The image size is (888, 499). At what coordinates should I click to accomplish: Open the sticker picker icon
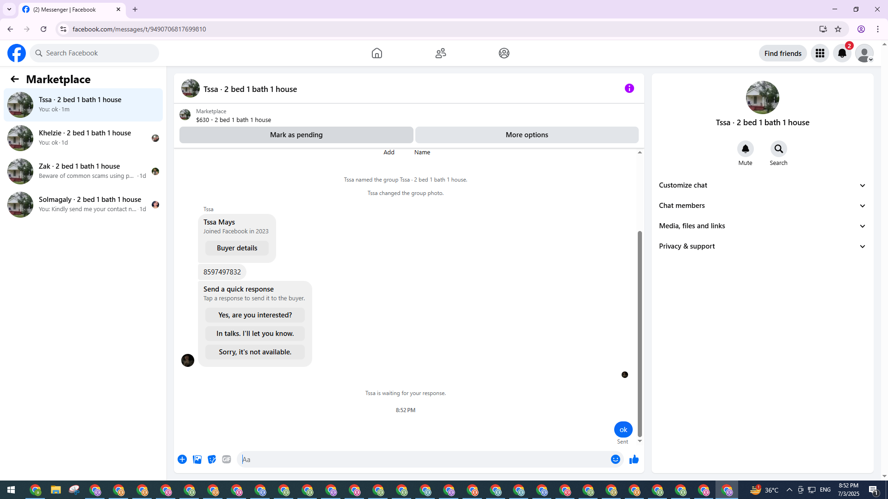pos(212,459)
